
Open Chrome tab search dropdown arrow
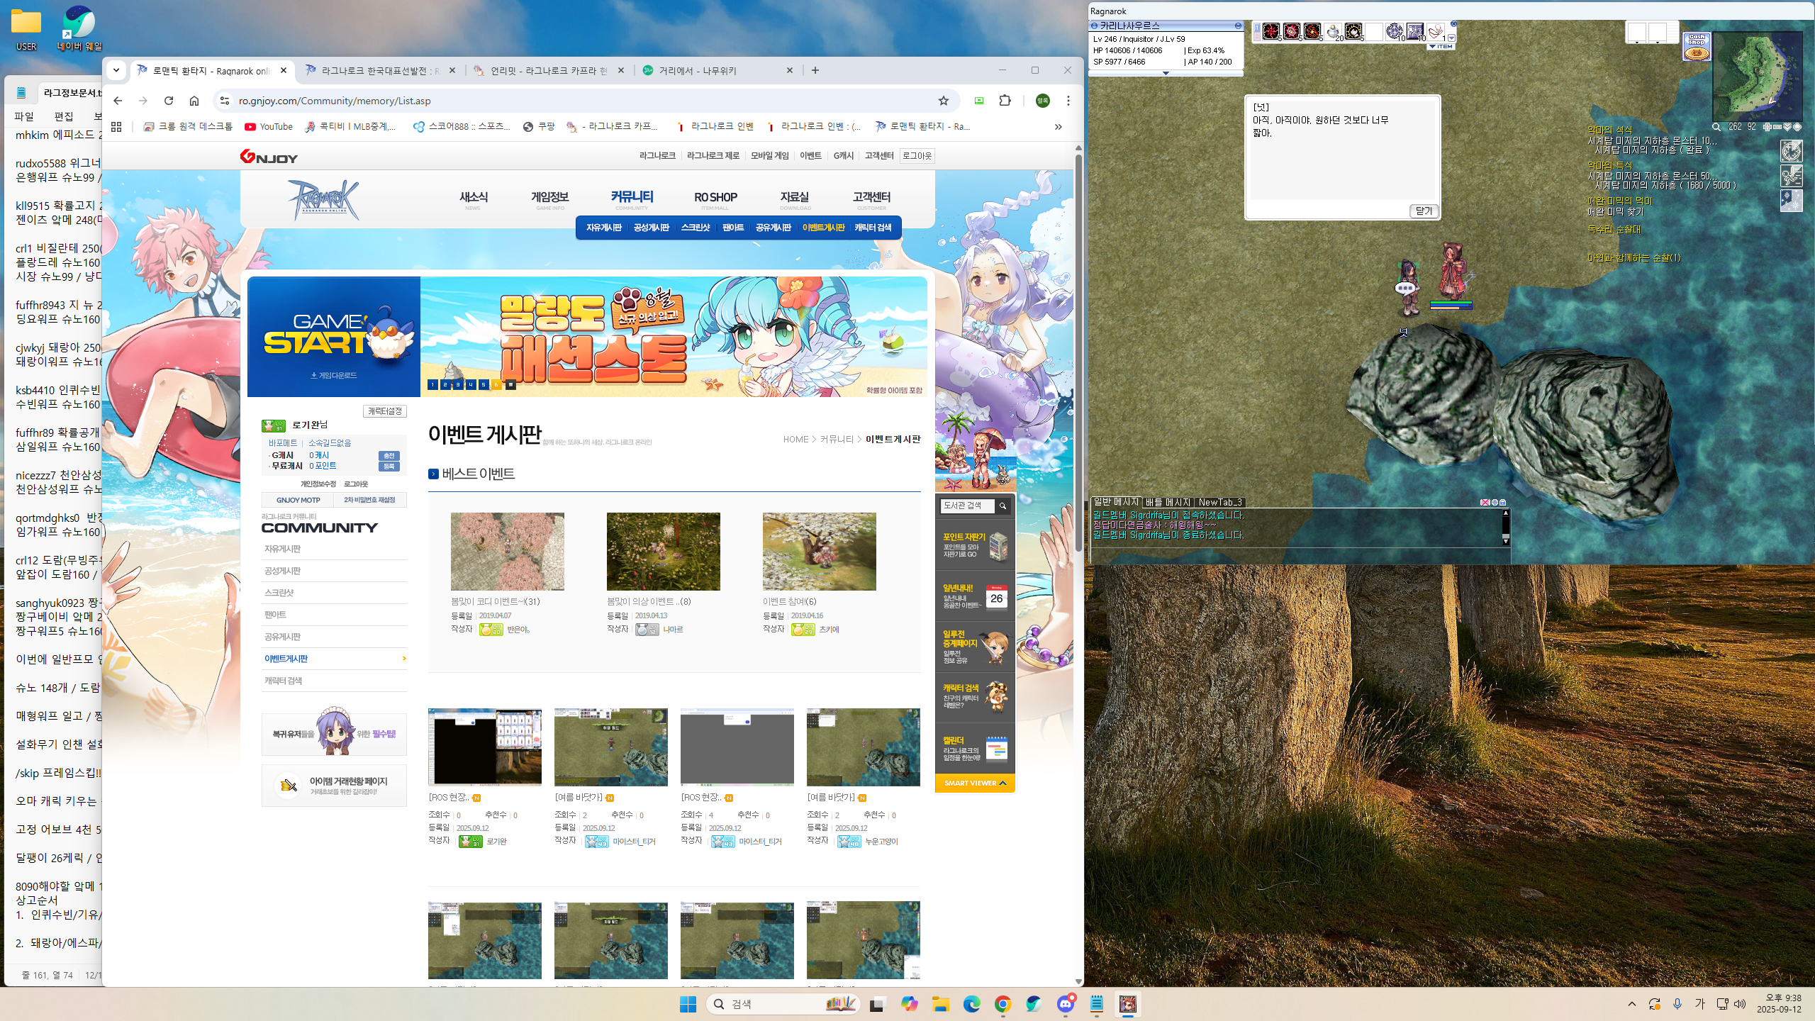[x=116, y=70]
